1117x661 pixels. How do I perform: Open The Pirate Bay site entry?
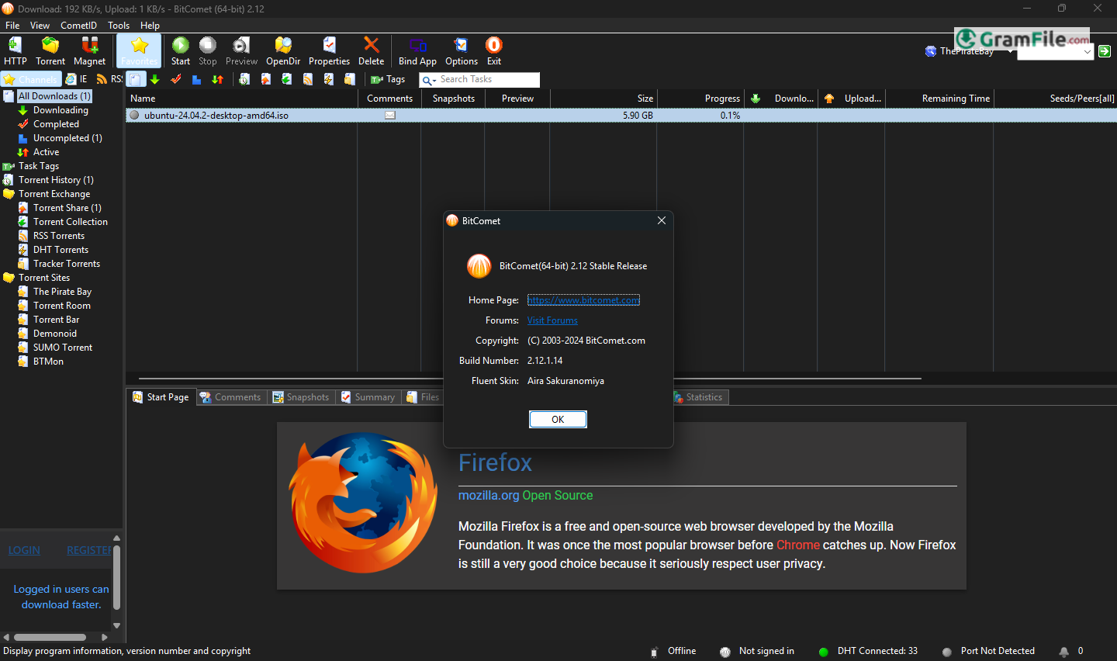click(x=62, y=292)
